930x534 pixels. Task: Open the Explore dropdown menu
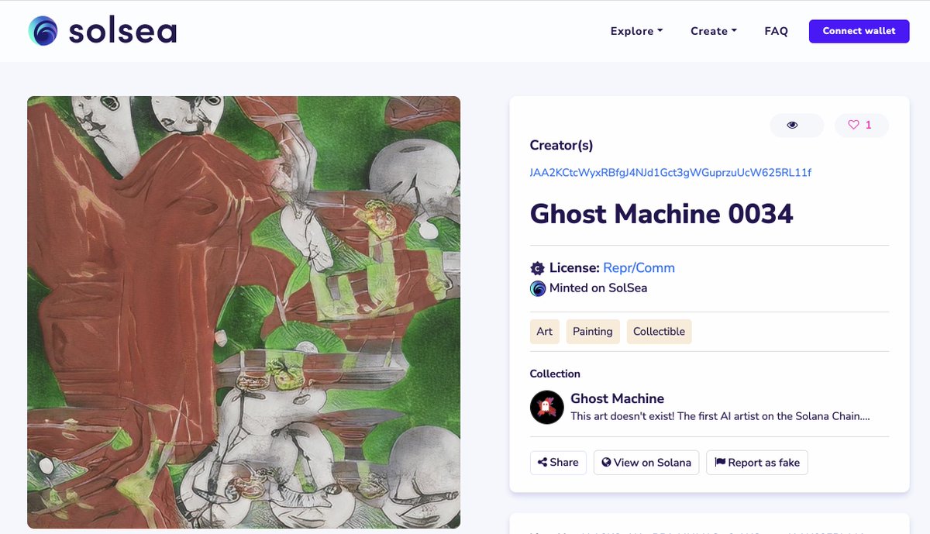pyautogui.click(x=635, y=31)
